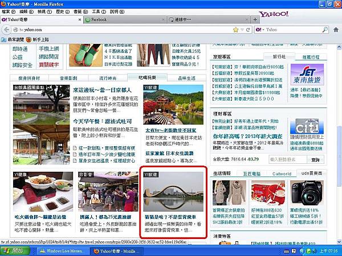Open the 手機上網 link
Screen dimensions: 342x256
click(49, 48)
